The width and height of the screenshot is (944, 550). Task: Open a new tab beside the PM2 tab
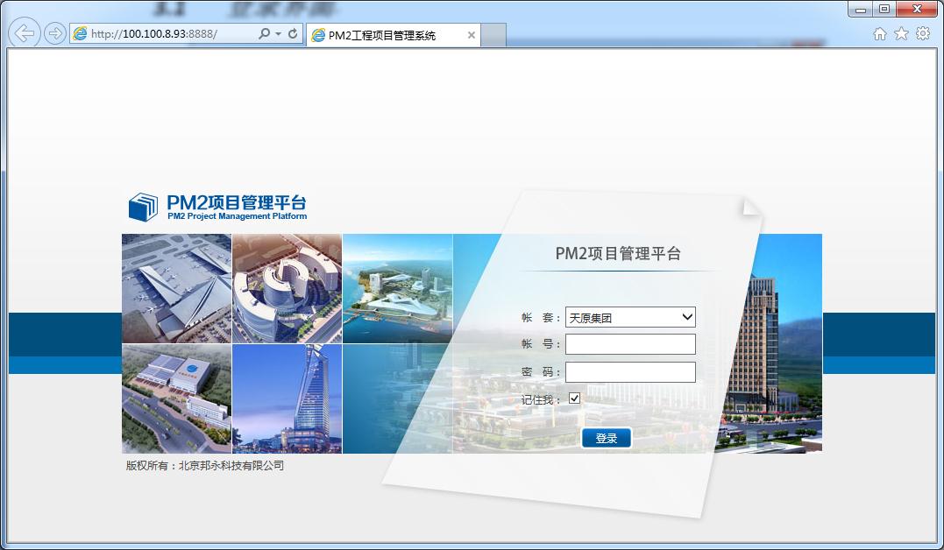pos(493,35)
